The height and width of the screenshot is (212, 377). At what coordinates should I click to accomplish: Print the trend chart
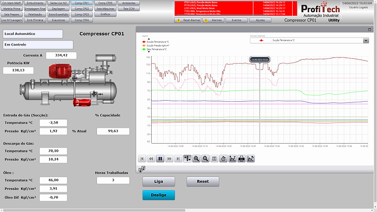[x=241, y=158]
